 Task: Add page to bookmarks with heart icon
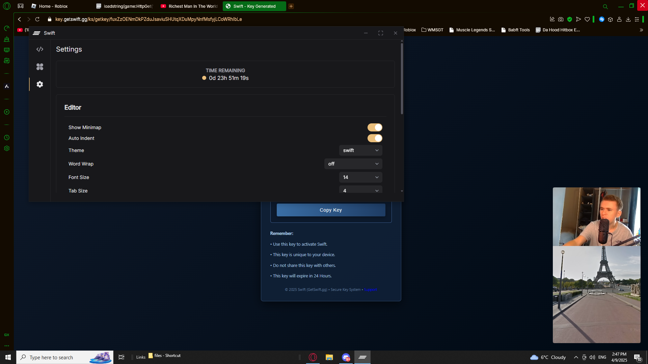[587, 19]
